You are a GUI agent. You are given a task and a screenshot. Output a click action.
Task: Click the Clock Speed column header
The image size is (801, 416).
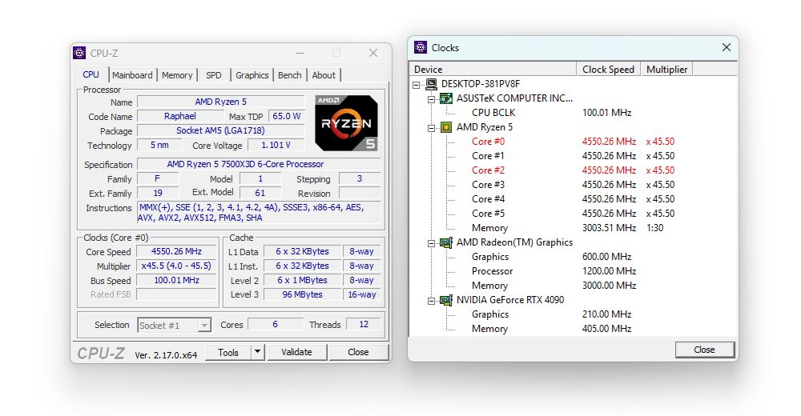pyautogui.click(x=609, y=70)
